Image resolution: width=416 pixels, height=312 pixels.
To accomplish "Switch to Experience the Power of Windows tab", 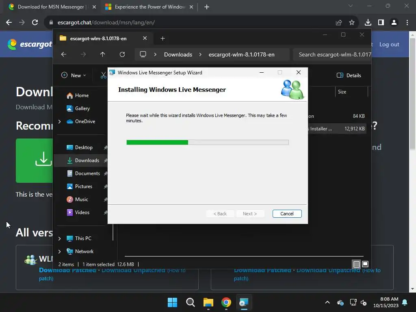I will 149,7.
